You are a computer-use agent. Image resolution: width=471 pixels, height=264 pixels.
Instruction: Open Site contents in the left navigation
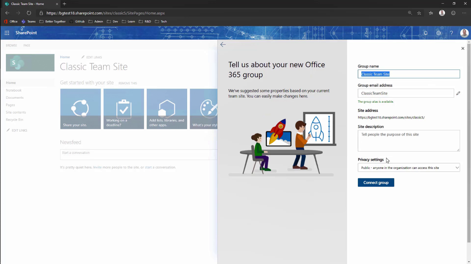coord(16,112)
